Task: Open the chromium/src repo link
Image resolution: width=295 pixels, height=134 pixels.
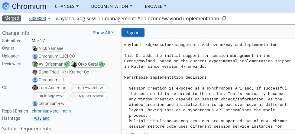Action: 45,111
